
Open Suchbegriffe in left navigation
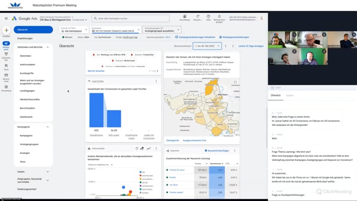(27, 73)
